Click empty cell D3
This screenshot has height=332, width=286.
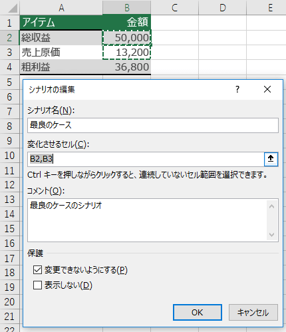pyautogui.click(x=223, y=53)
